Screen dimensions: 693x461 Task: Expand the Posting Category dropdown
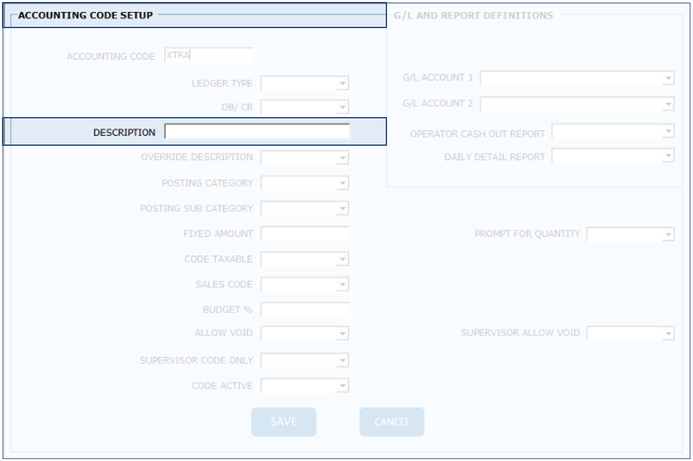pos(305,184)
